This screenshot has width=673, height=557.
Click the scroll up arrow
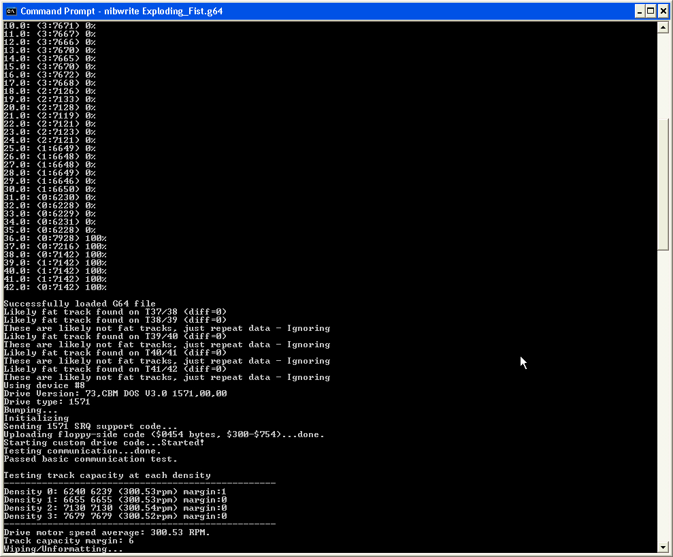point(663,27)
